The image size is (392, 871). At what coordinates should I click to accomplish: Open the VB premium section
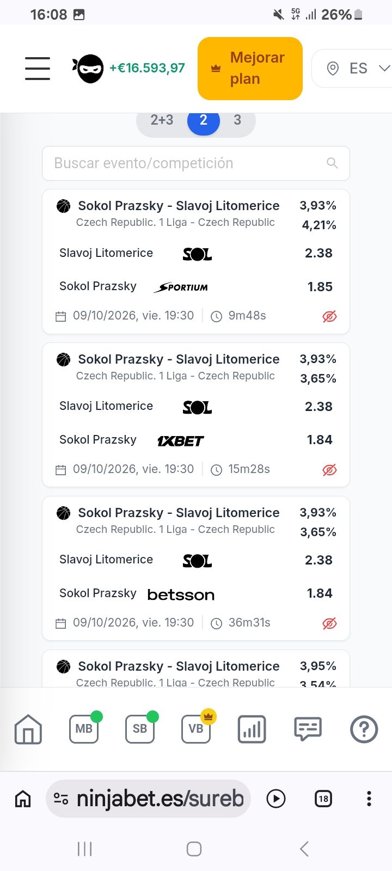tap(197, 728)
